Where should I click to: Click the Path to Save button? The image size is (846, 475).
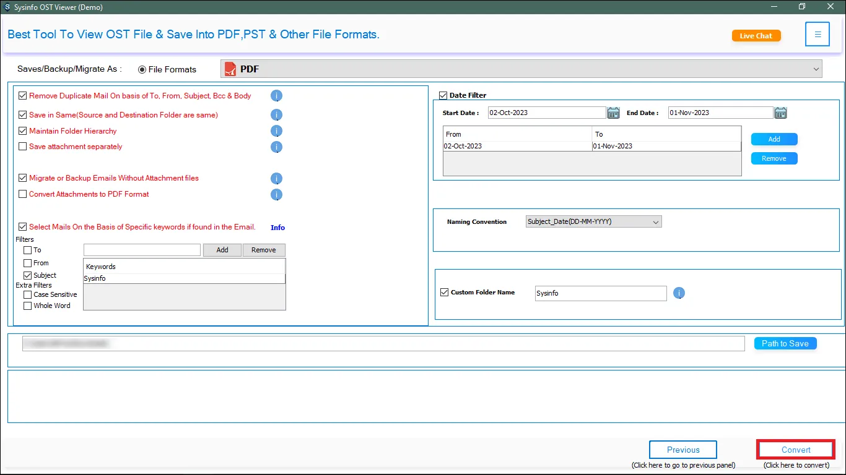pos(785,343)
